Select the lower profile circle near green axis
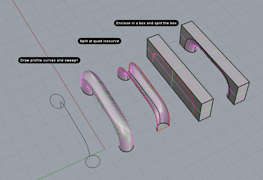The width and height of the screenshot is (263, 180). pyautogui.click(x=93, y=162)
